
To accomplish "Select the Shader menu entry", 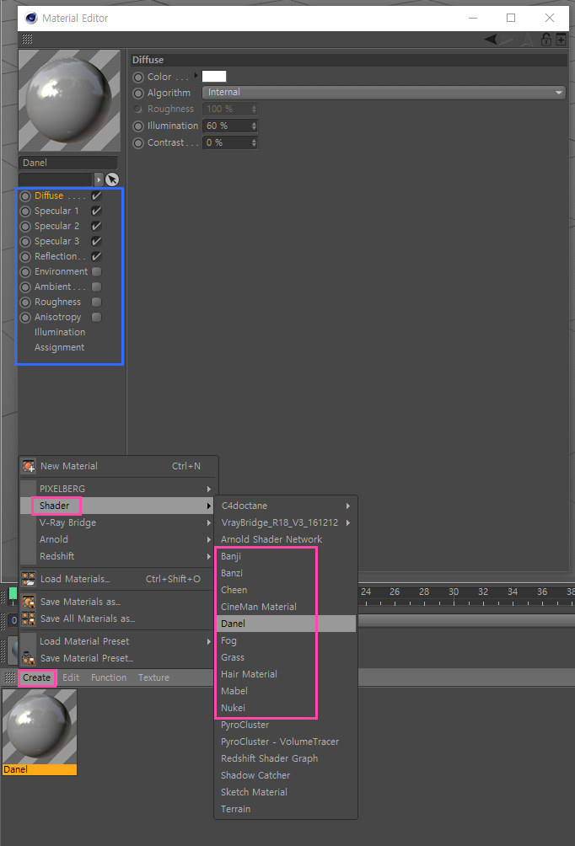I will [x=116, y=506].
